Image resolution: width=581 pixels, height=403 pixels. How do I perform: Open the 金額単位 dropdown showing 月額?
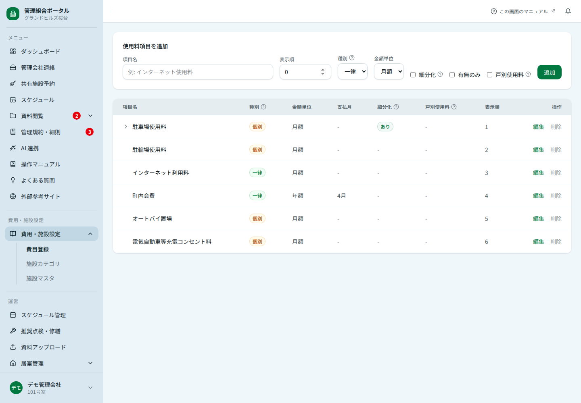pyautogui.click(x=389, y=71)
